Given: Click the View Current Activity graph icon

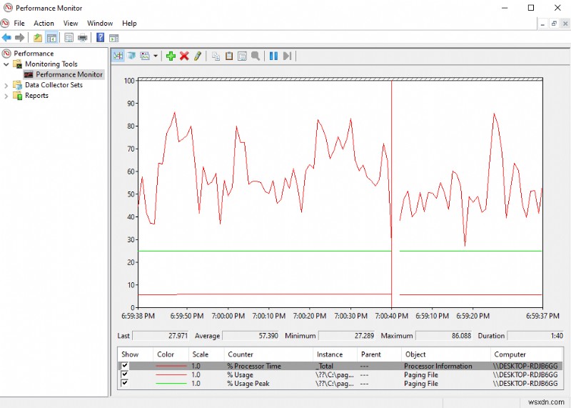Looking at the screenshot, I should pos(118,56).
